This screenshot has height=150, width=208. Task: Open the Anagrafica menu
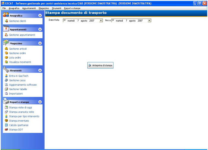pyautogui.click(x=14, y=8)
